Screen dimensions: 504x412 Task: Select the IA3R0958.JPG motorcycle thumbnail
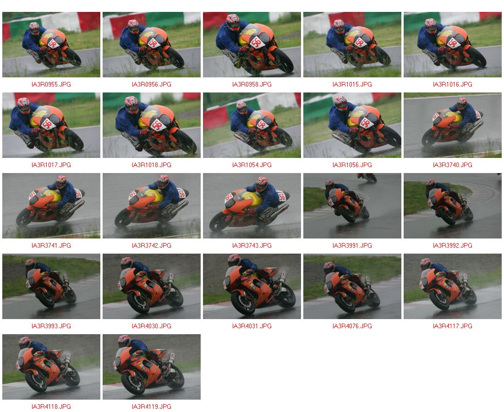click(x=252, y=45)
